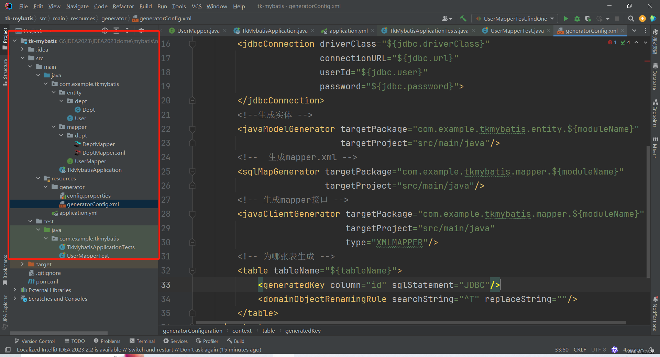The image size is (660, 357).
Task: Open the File menu
Action: pyautogui.click(x=23, y=6)
